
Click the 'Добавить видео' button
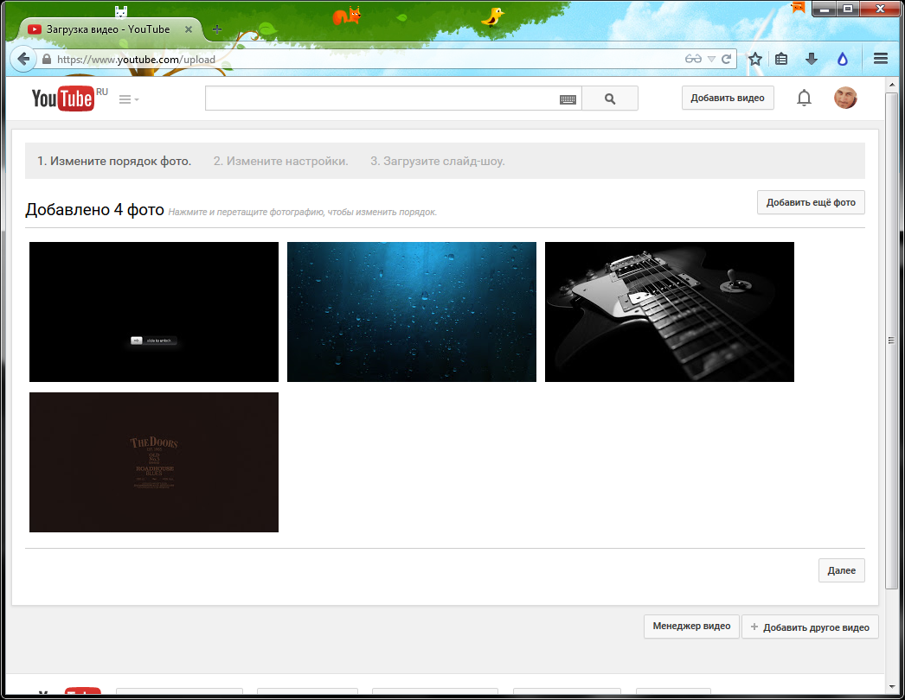click(728, 98)
